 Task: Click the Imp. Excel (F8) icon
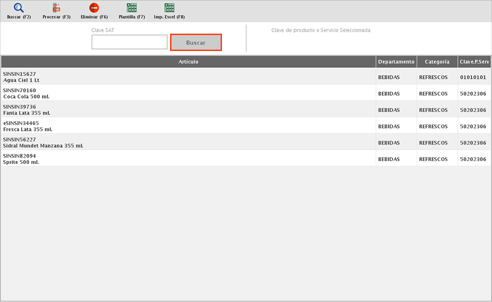(169, 8)
